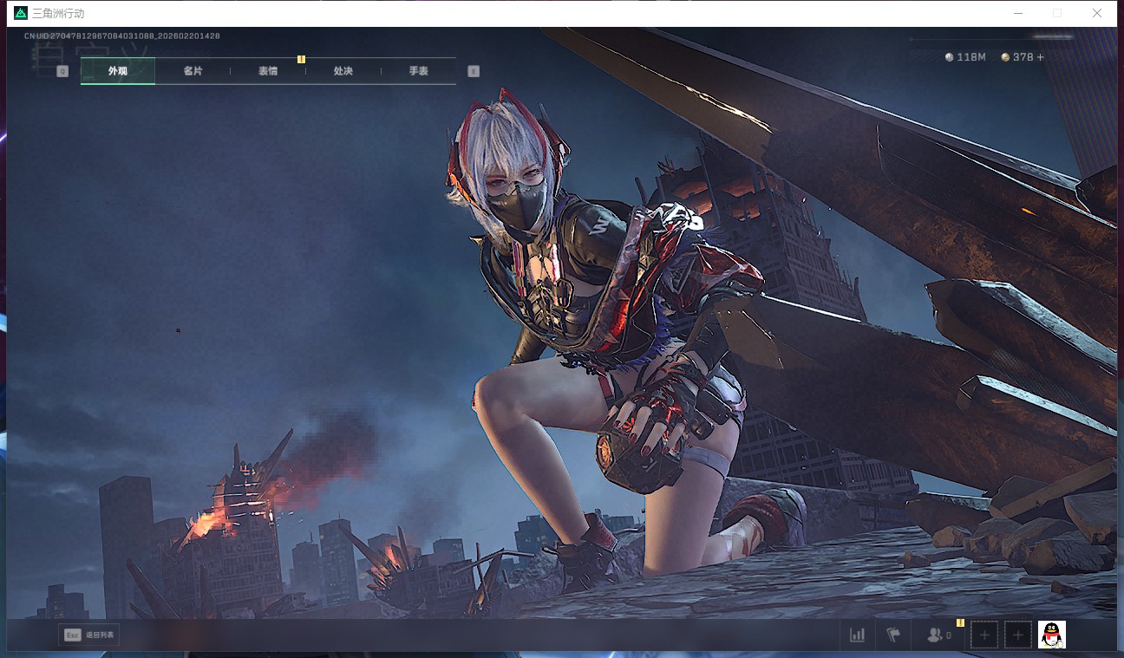Click the 三角洲行动 app logo in title bar
The image size is (1124, 658).
tap(21, 13)
